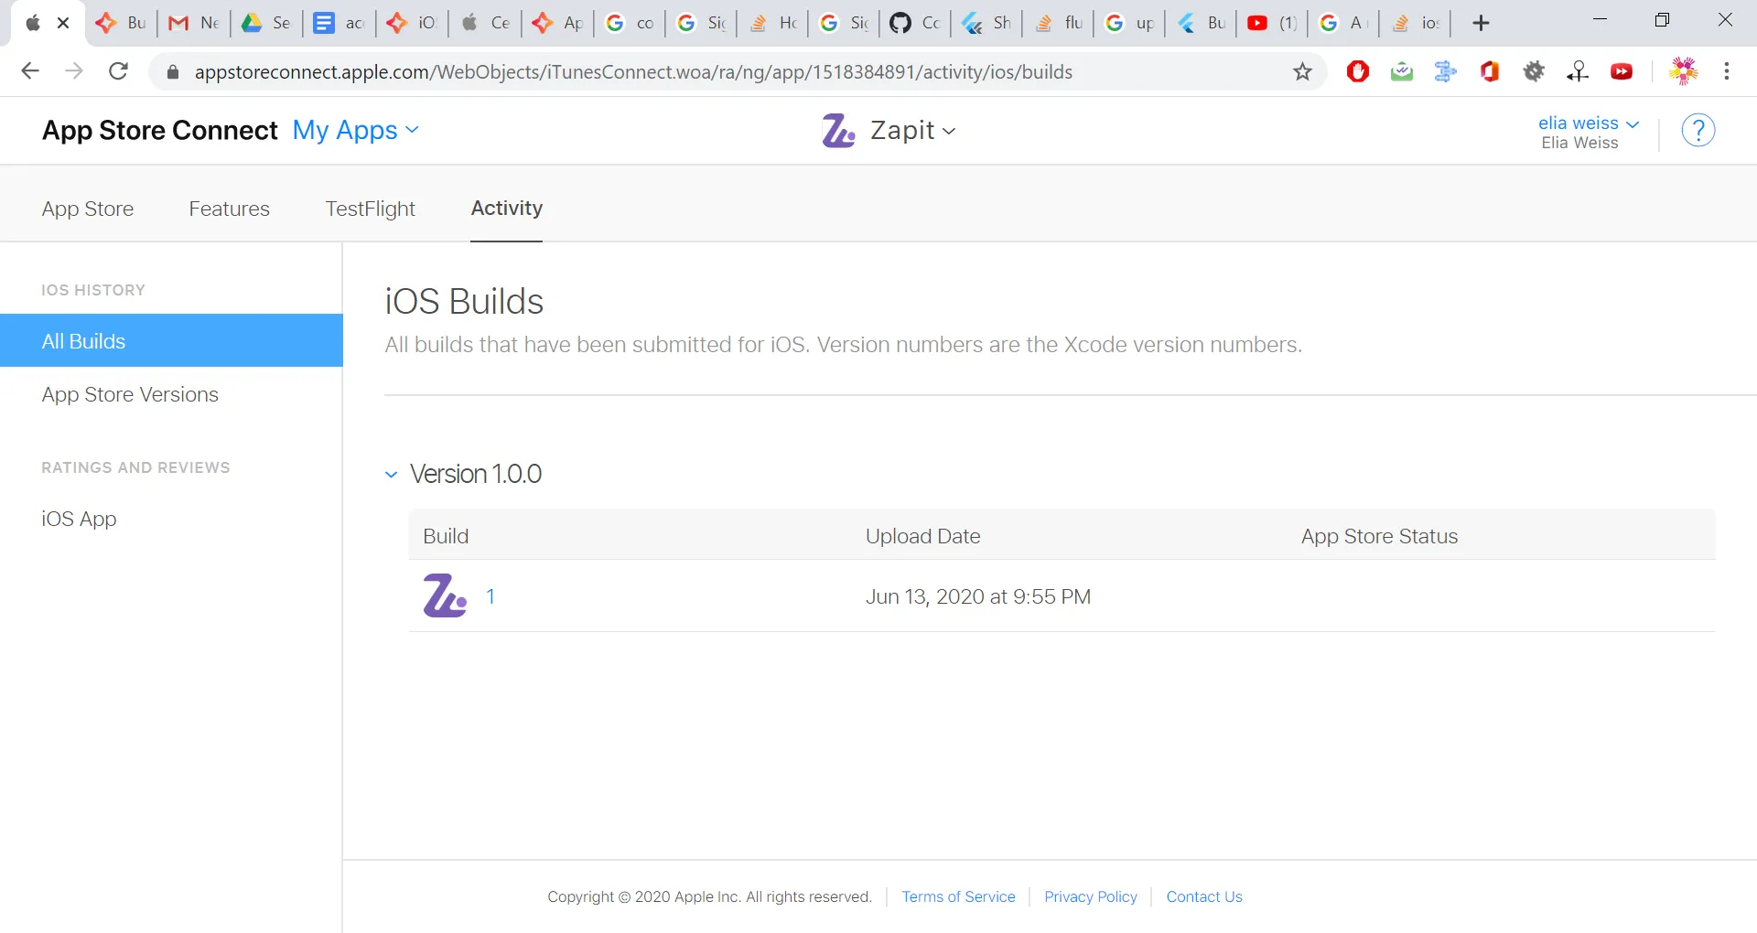Open the red shield extension icon
Screen dimensions: 1757x933
(1358, 71)
